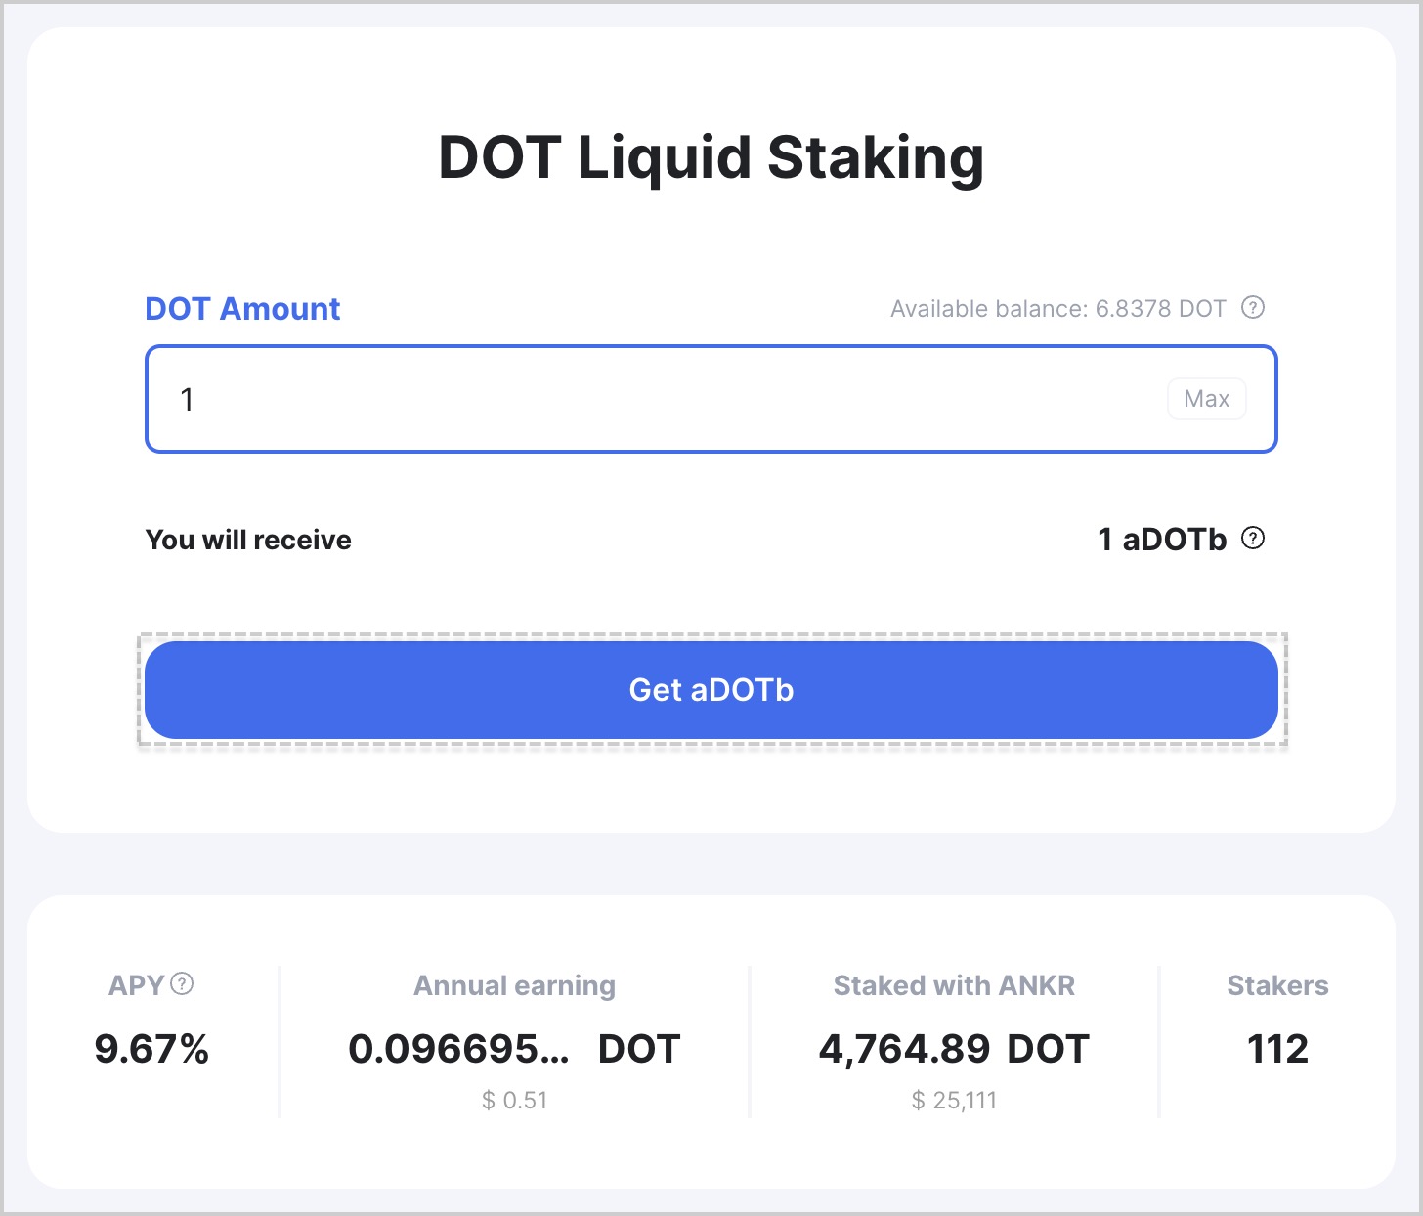Viewport: 1423px width, 1216px height.
Task: Click the $ 0.51 earning value
Action: (515, 1101)
